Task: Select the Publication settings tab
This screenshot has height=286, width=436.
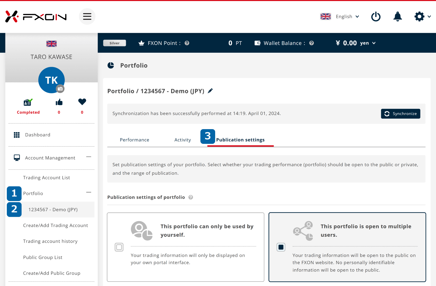Action: click(240, 140)
